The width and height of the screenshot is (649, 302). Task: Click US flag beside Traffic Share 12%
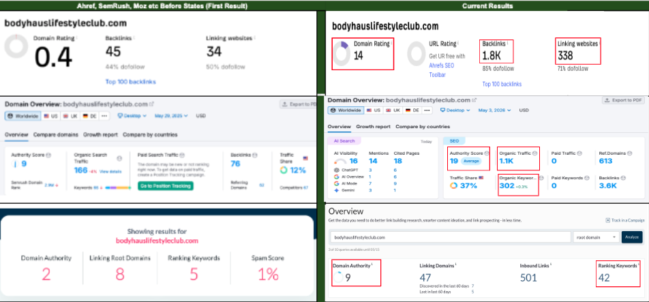(x=306, y=158)
